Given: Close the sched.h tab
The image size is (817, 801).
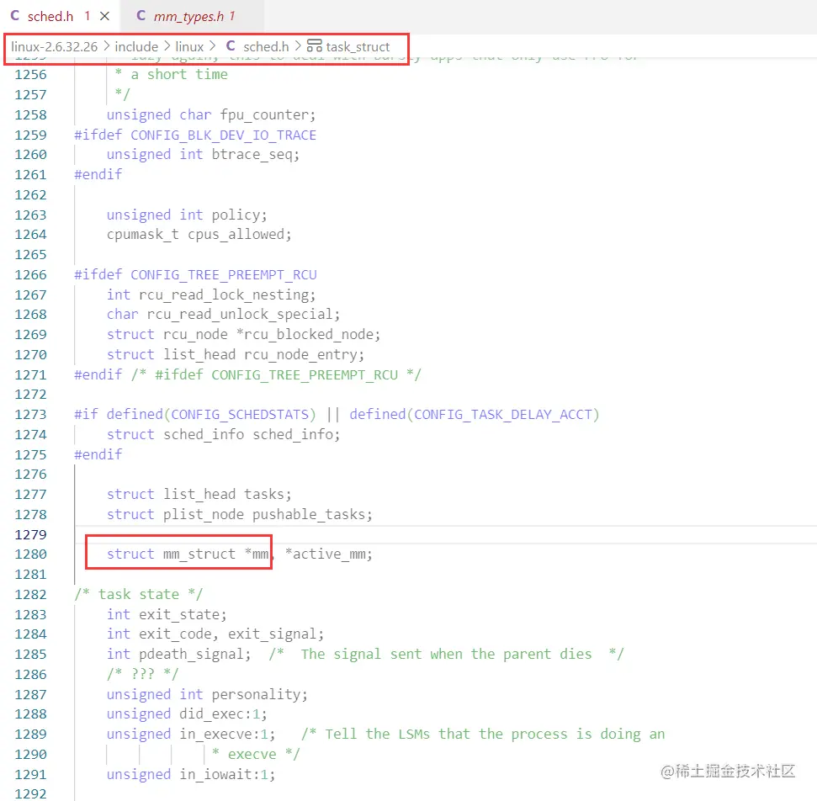Looking at the screenshot, I should (104, 16).
